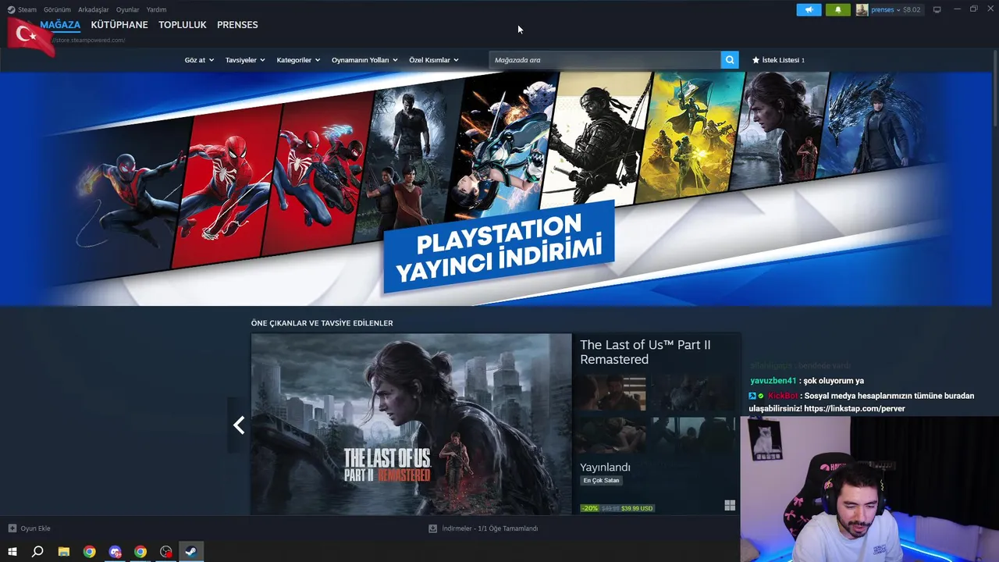Click the prenses profile avatar
The image size is (999, 562).
click(x=862, y=9)
